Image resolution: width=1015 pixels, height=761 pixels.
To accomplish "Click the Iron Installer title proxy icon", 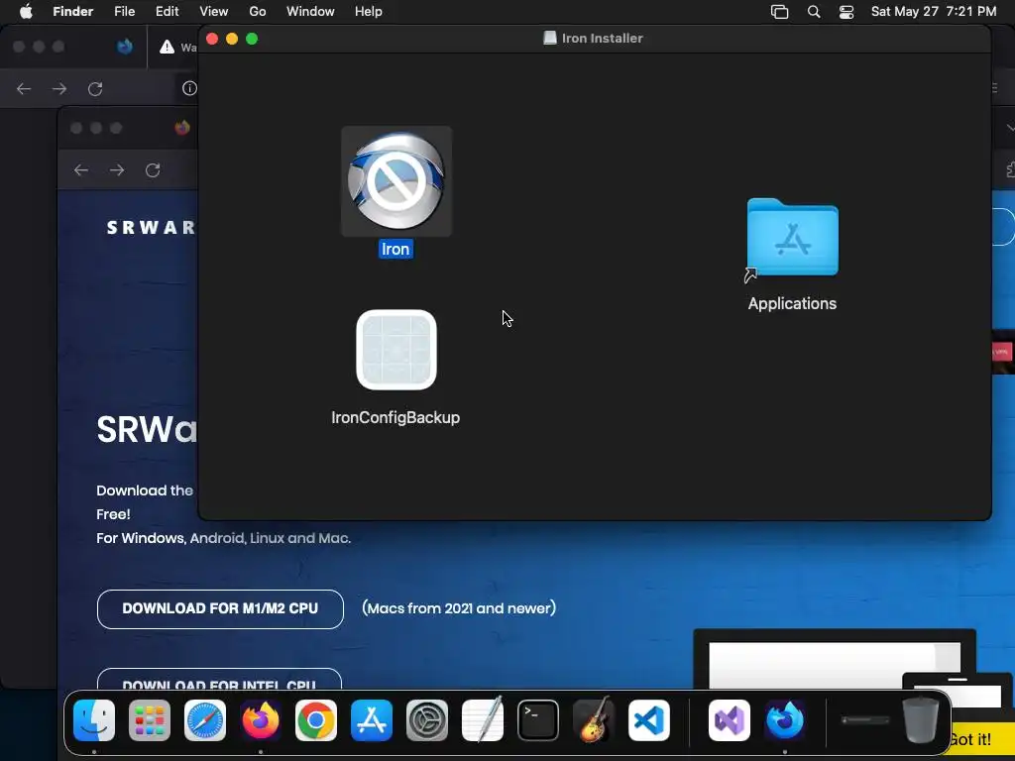I will tap(549, 39).
